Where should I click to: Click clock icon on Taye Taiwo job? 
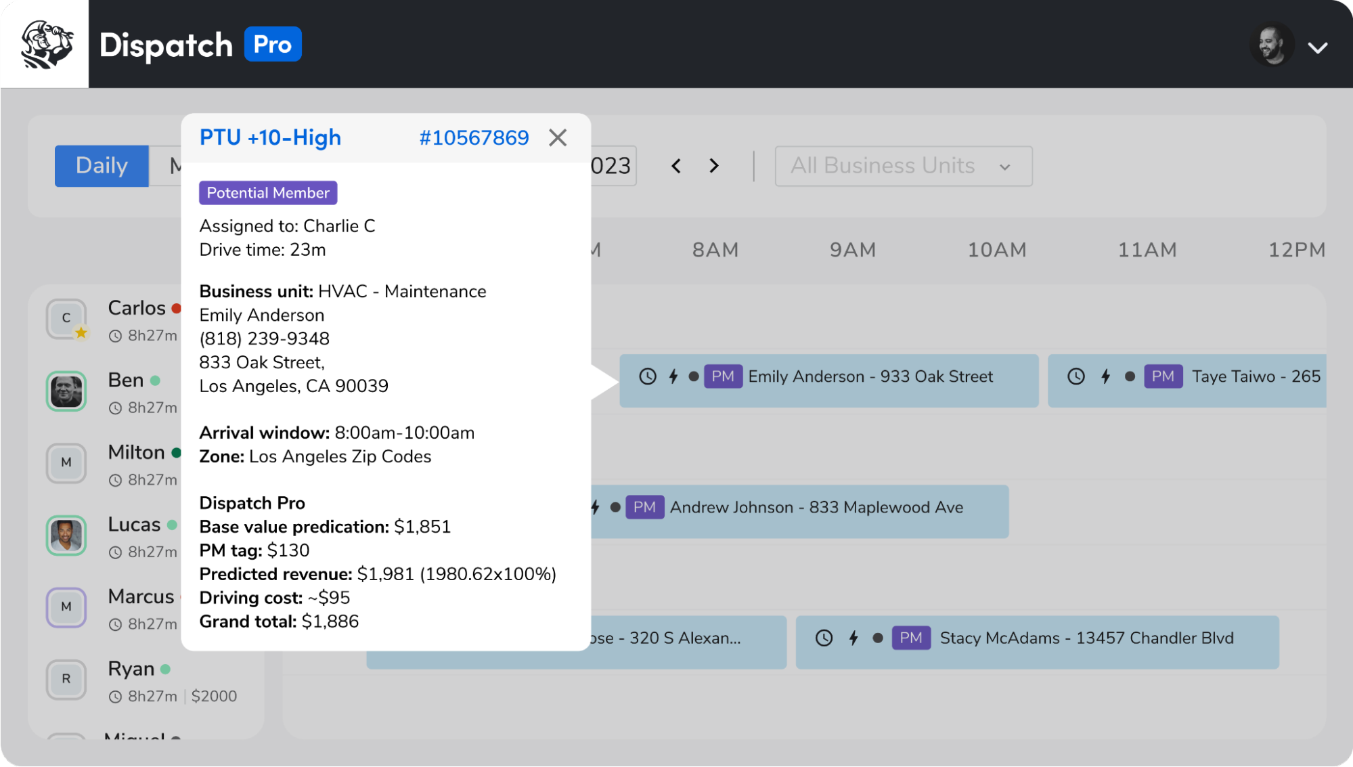1075,376
